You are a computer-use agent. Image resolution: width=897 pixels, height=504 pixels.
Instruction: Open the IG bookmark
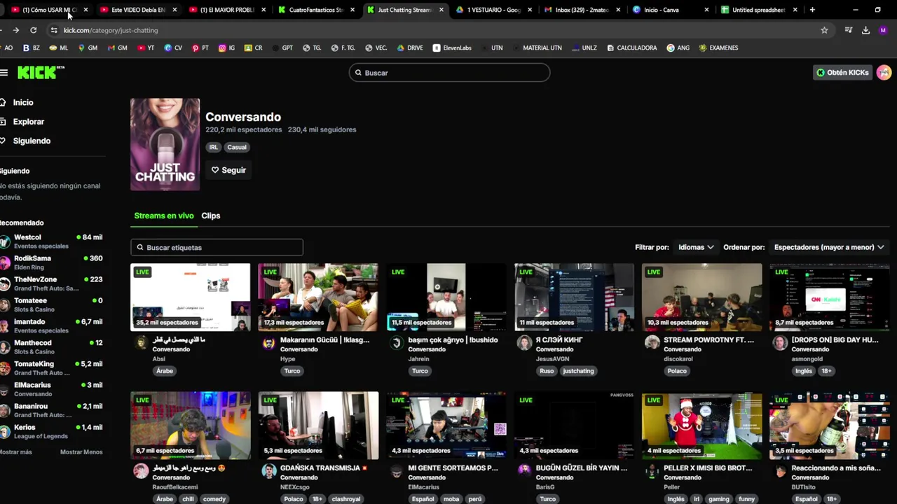226,48
